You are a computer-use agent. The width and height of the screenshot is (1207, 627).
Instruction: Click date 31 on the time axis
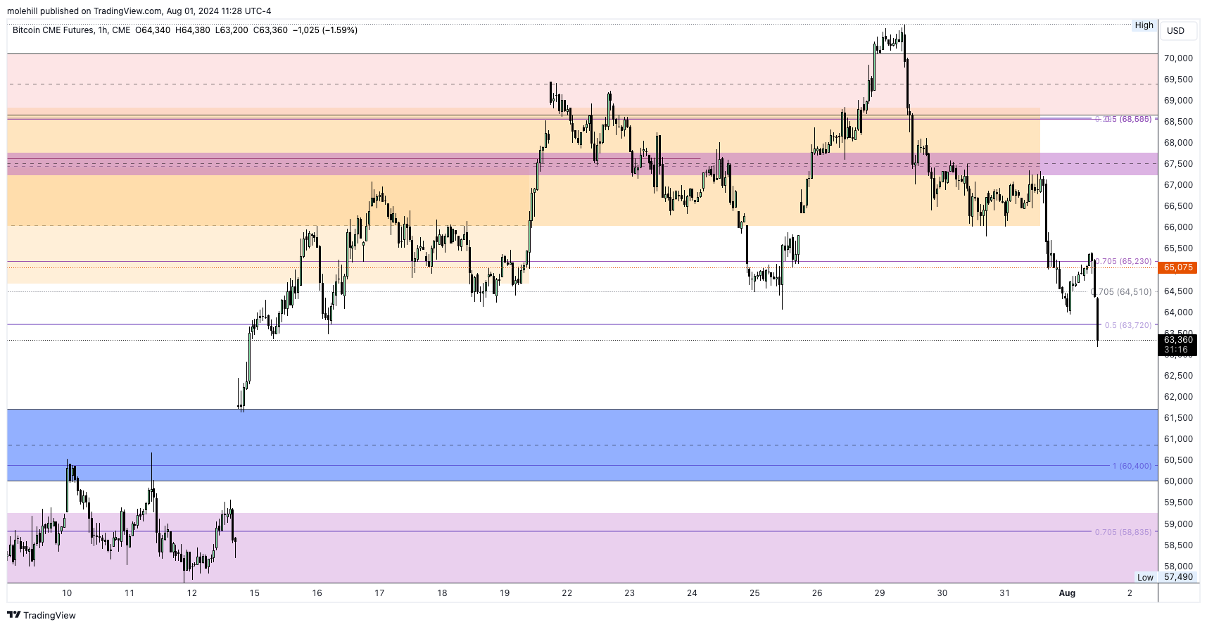pos(1005,593)
